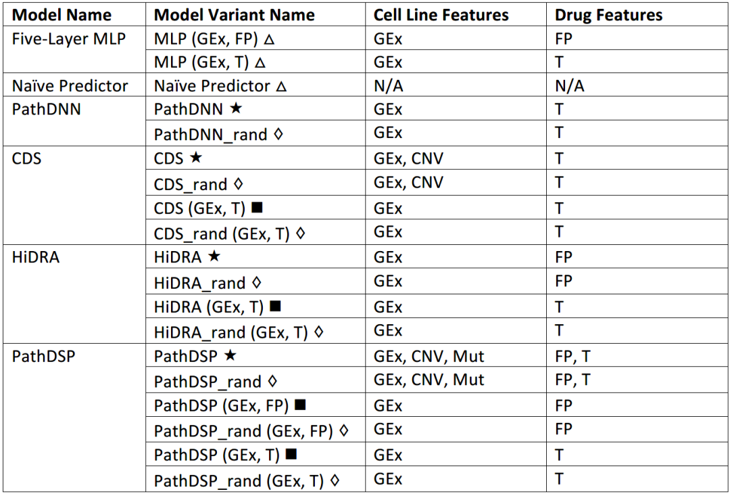Click the Model Name column header

coord(62,15)
